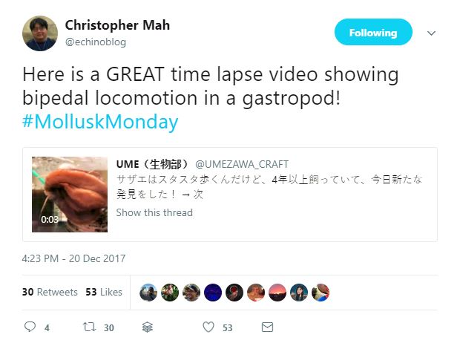Open Christopher Mah's profile avatar
The image size is (460, 346).
coord(40,33)
